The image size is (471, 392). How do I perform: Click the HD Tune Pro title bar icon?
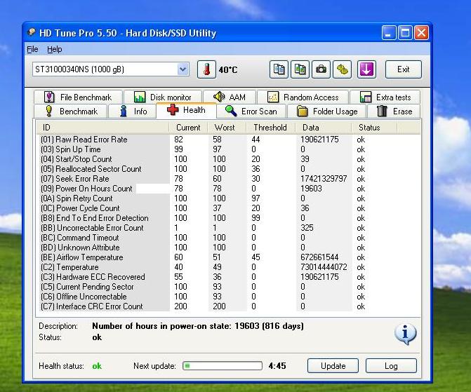coord(32,32)
